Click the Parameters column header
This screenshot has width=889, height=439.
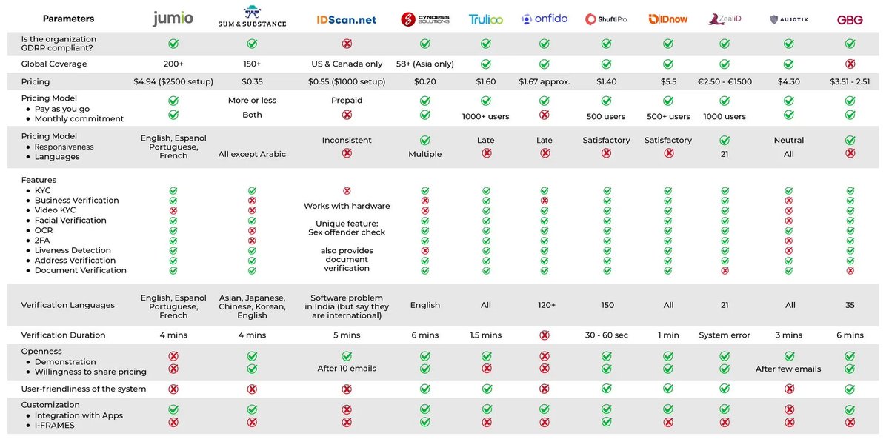coord(68,19)
